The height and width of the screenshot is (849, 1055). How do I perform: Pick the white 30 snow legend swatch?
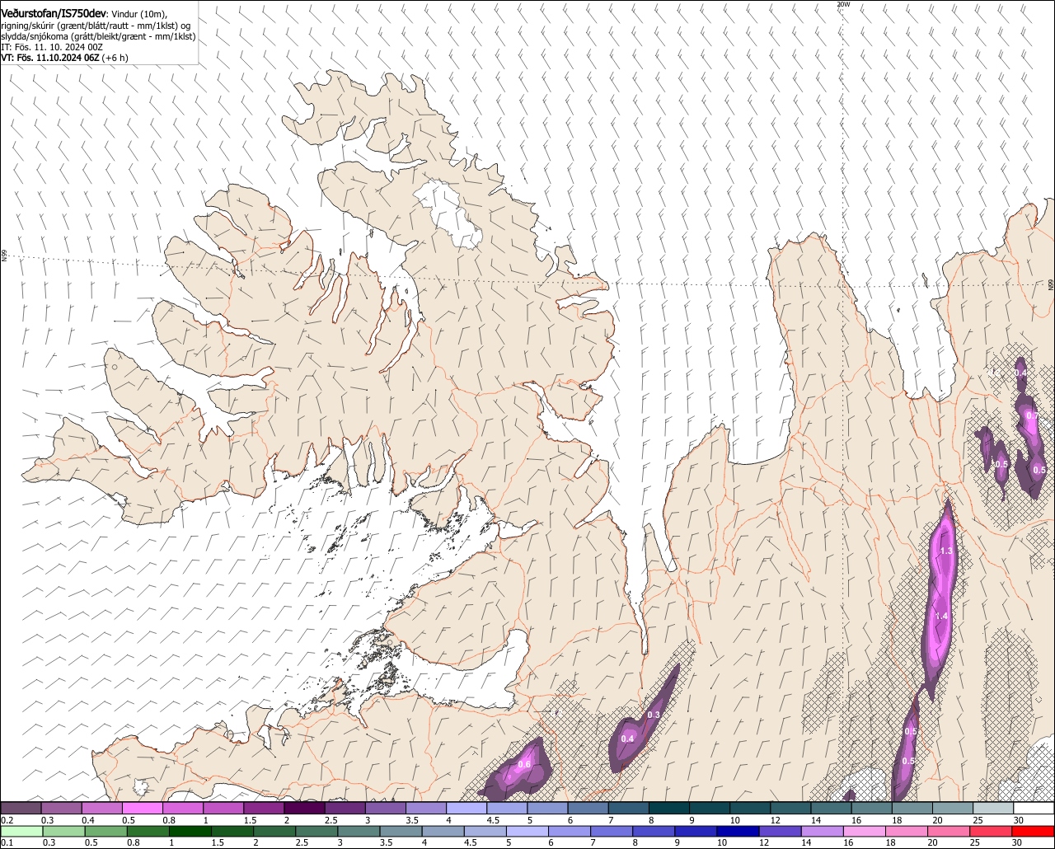(1034, 809)
